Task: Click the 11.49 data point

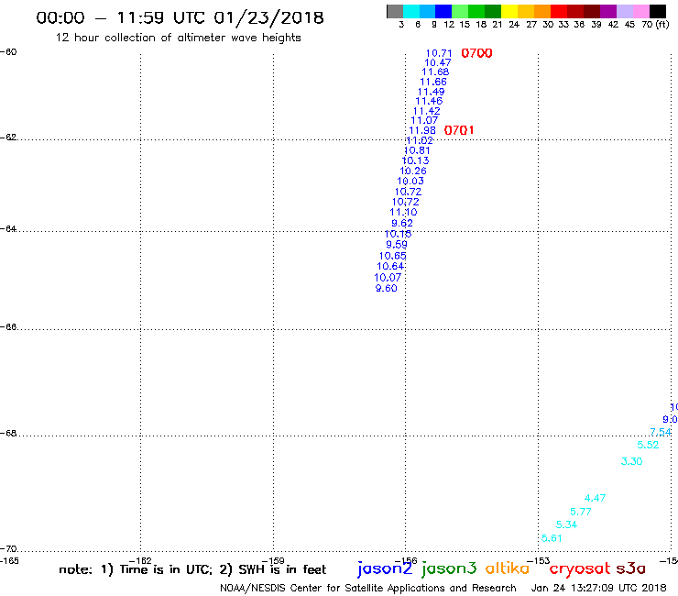Action: coord(431,92)
